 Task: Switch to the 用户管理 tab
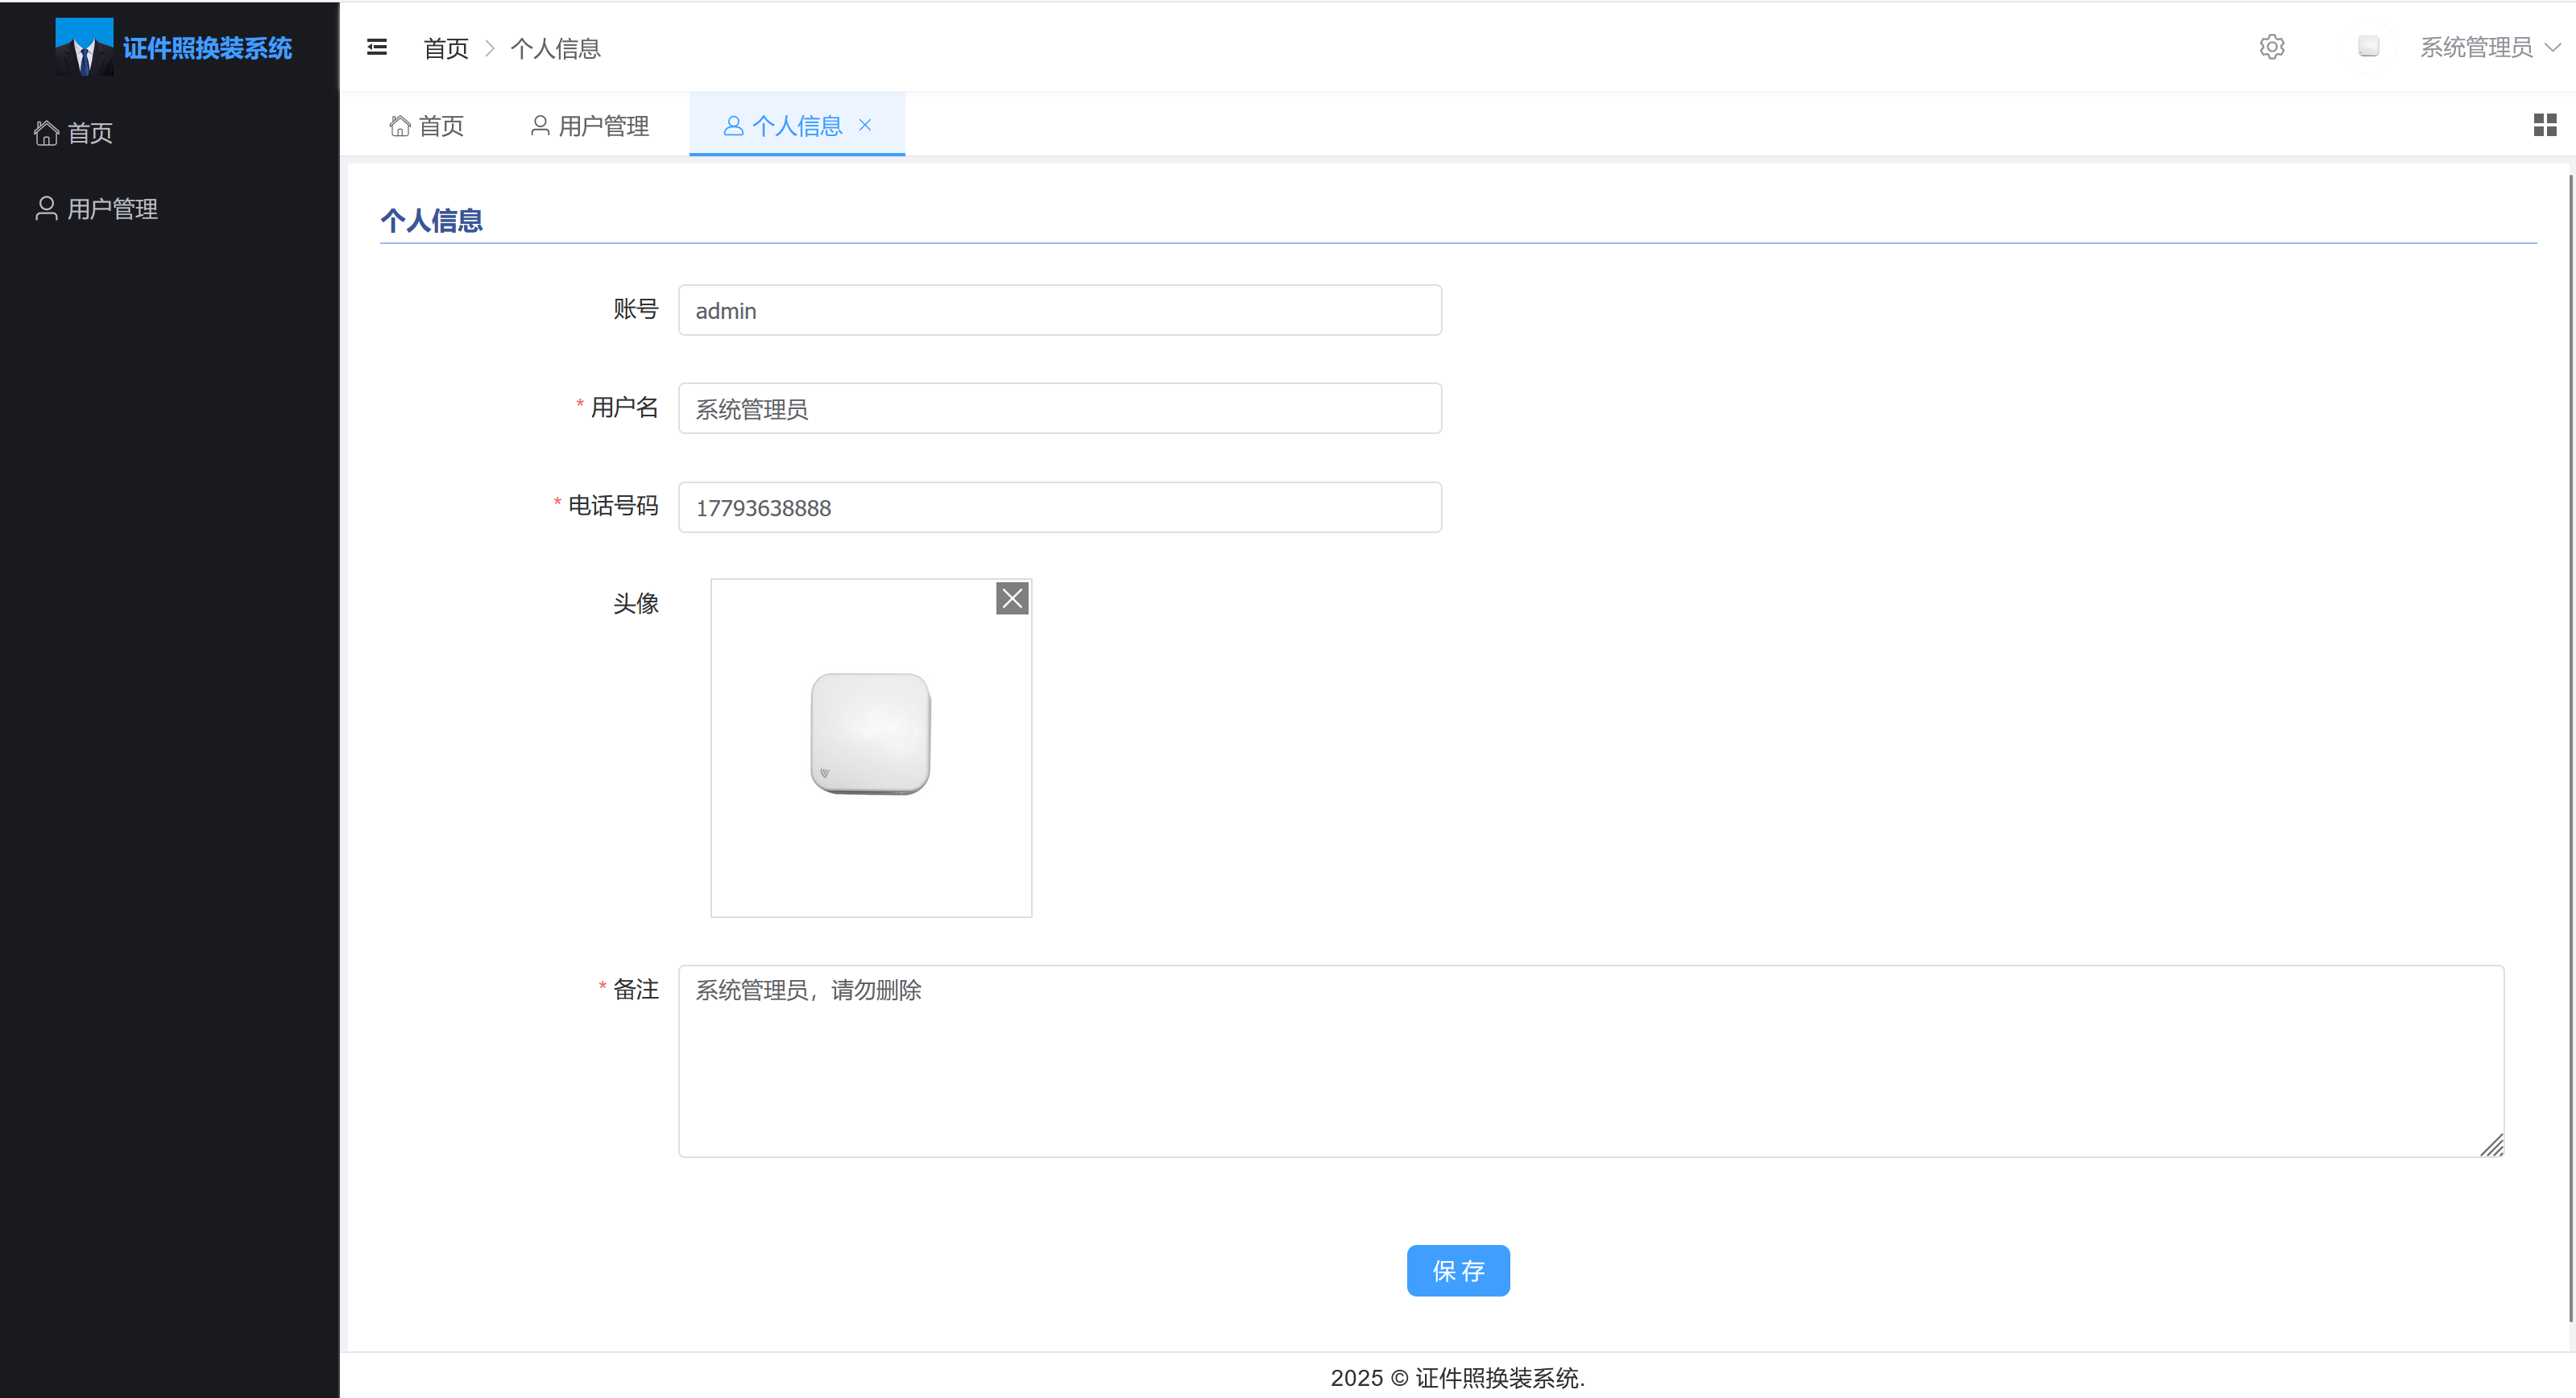point(590,126)
